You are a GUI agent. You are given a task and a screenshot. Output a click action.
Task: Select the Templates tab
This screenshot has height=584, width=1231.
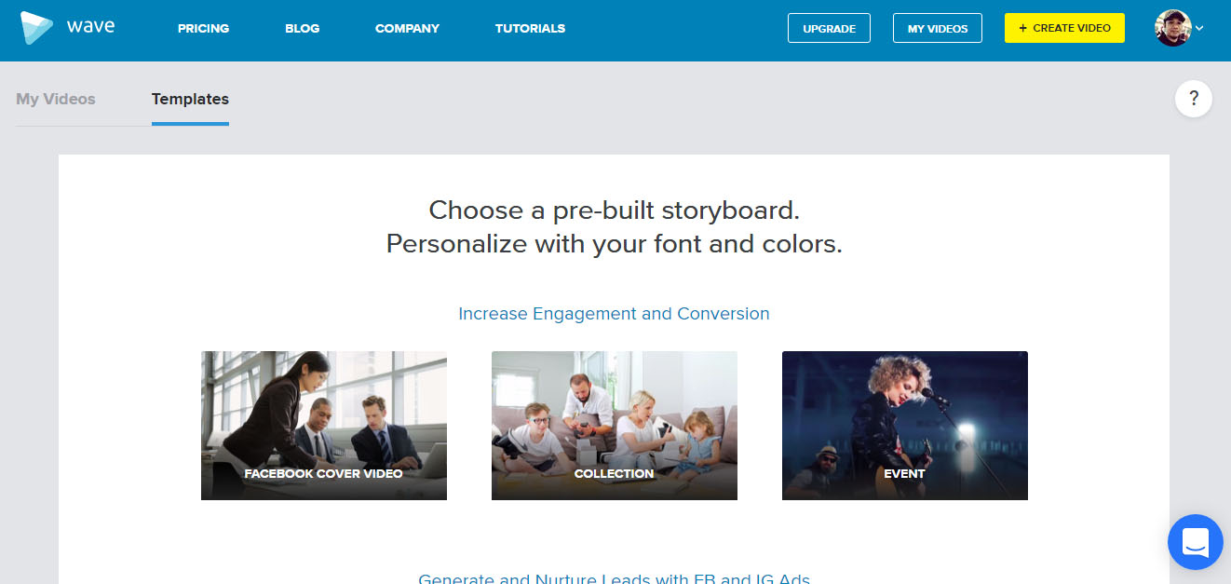(190, 99)
